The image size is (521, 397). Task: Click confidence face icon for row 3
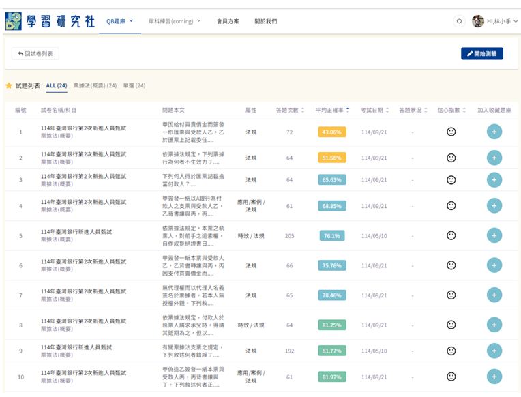[451, 179]
